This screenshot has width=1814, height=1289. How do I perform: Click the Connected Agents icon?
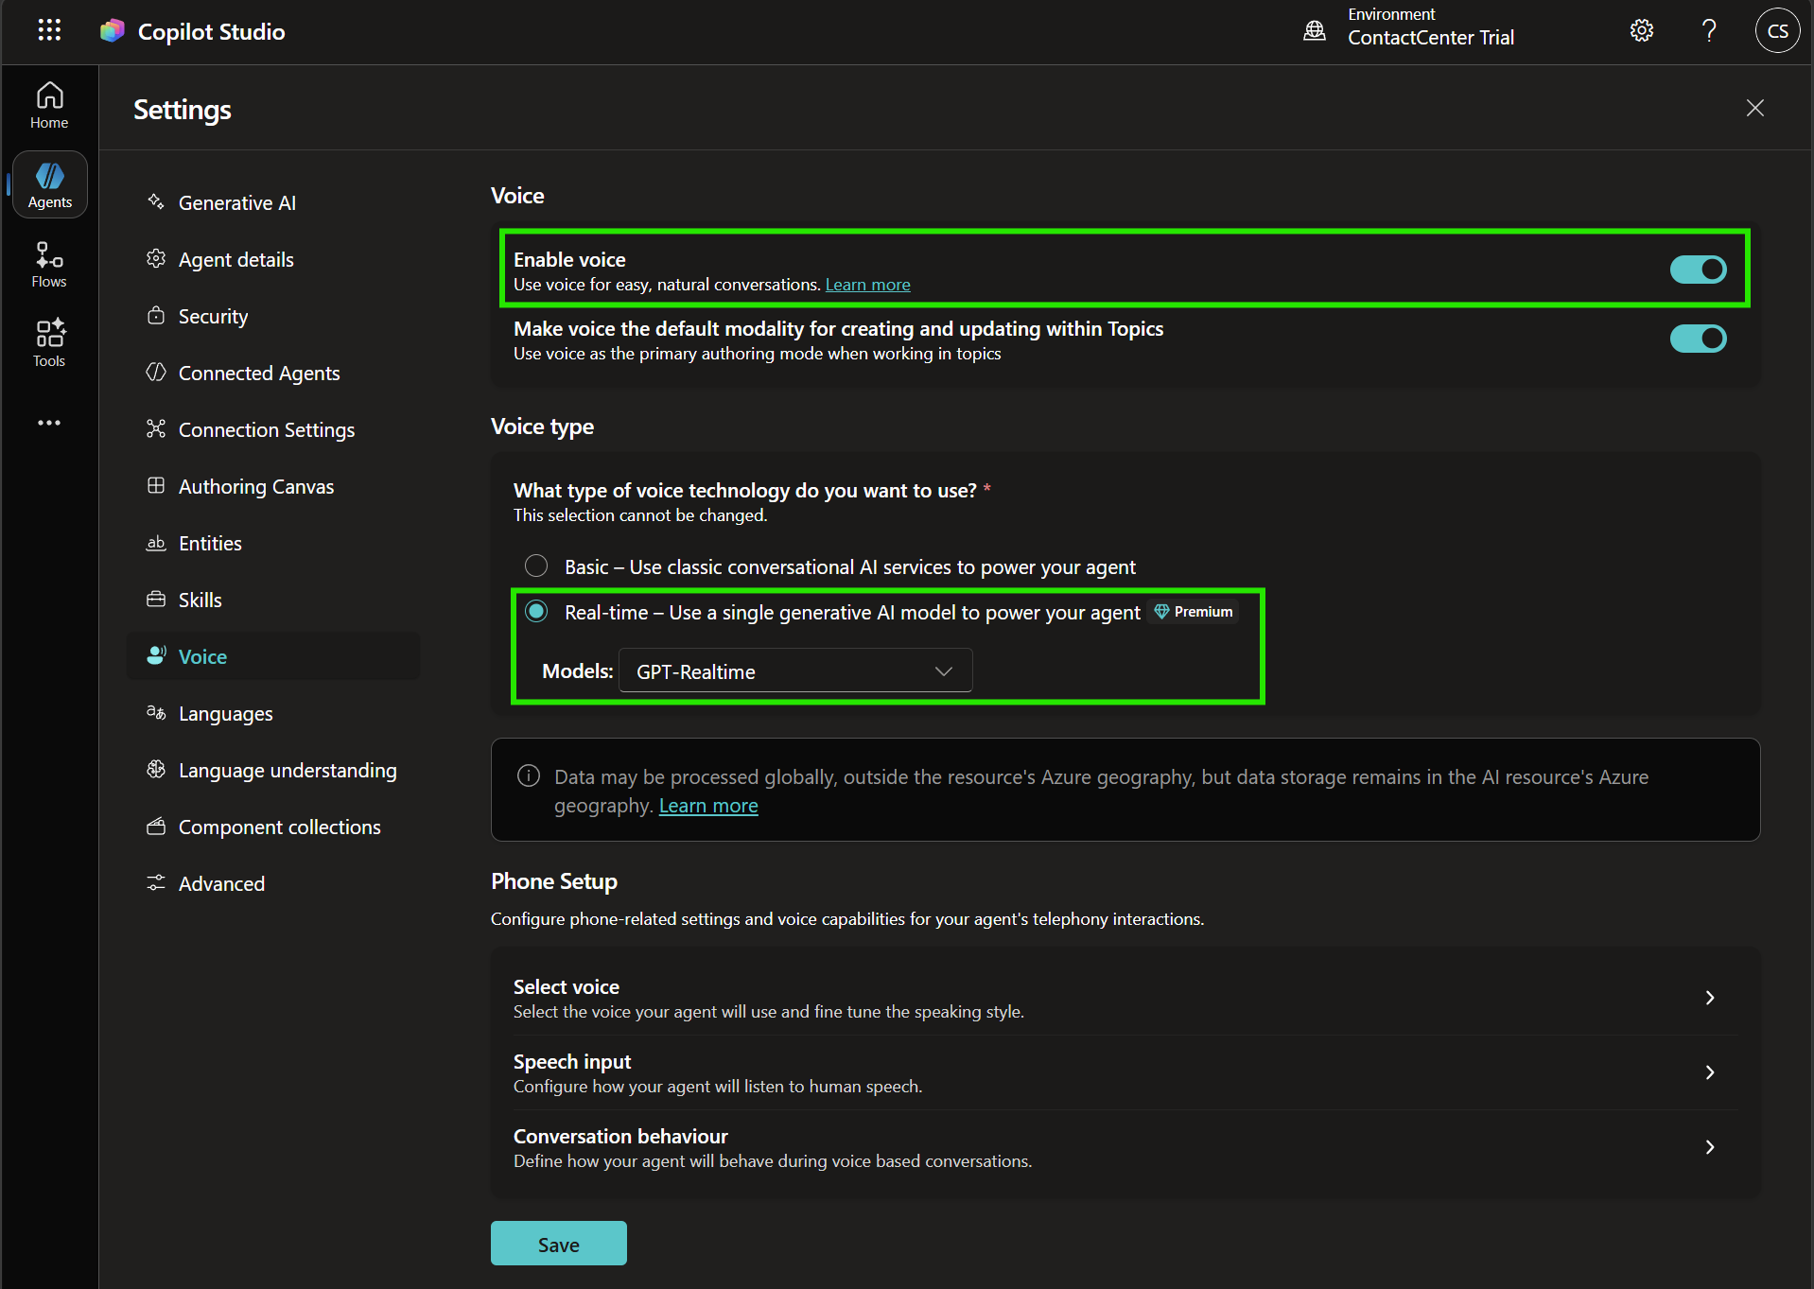coord(156,372)
